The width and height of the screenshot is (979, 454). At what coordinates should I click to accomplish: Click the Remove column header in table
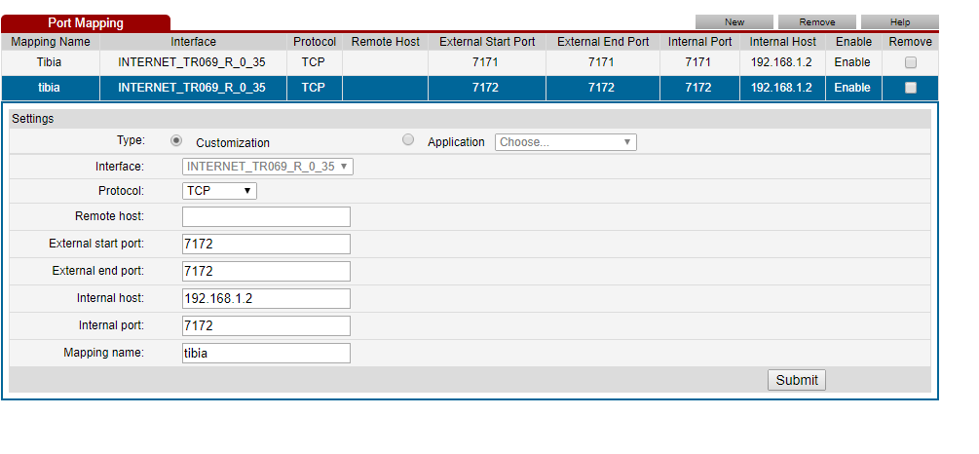pyautogui.click(x=910, y=42)
